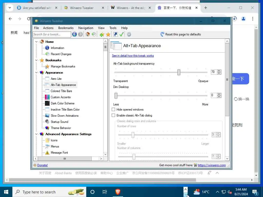Increase the transparency value 70 spinner
Screen dimensions: 263x197
219,71
